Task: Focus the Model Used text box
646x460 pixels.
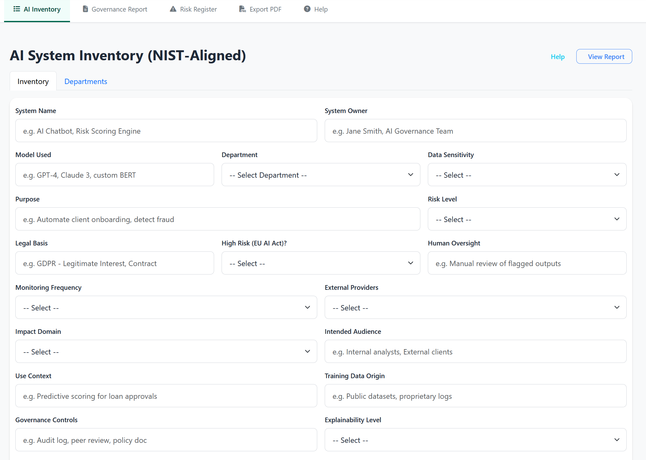Action: click(114, 175)
